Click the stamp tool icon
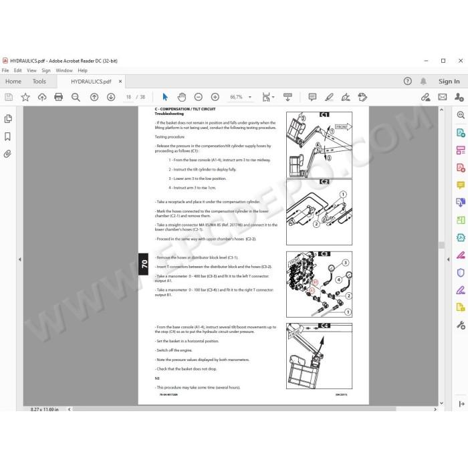468x468 pixels. click(362, 97)
